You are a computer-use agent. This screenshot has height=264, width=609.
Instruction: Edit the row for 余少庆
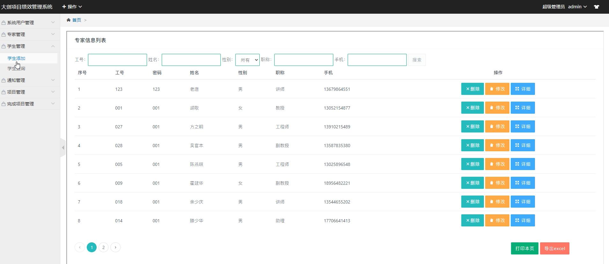pyautogui.click(x=497, y=202)
